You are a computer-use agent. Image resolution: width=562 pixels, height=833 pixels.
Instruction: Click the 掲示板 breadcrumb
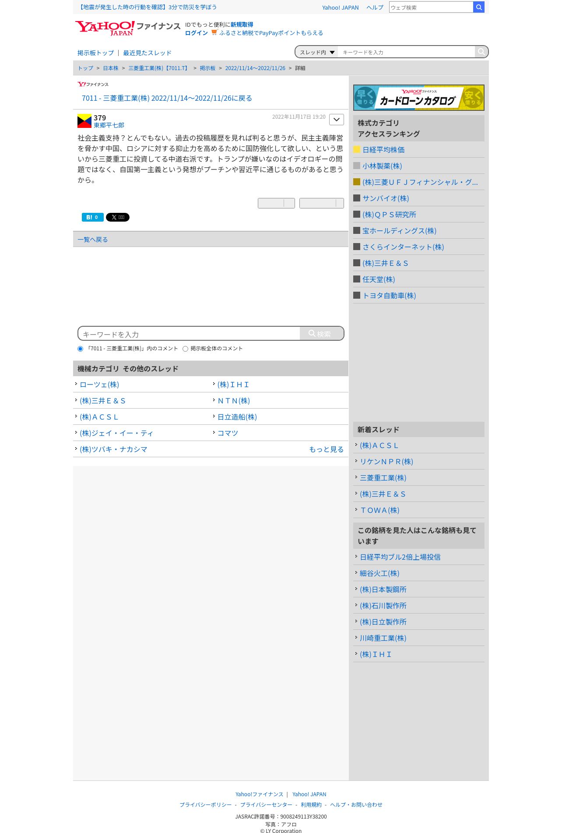(x=207, y=68)
